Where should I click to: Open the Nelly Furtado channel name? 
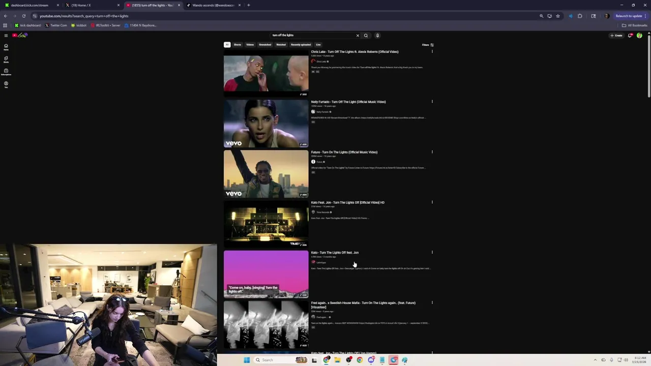pyautogui.click(x=322, y=112)
